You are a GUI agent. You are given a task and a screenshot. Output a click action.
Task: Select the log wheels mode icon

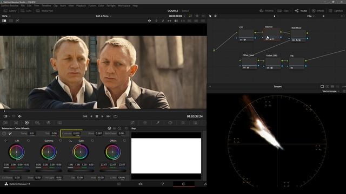pyautogui.click(x=119, y=128)
